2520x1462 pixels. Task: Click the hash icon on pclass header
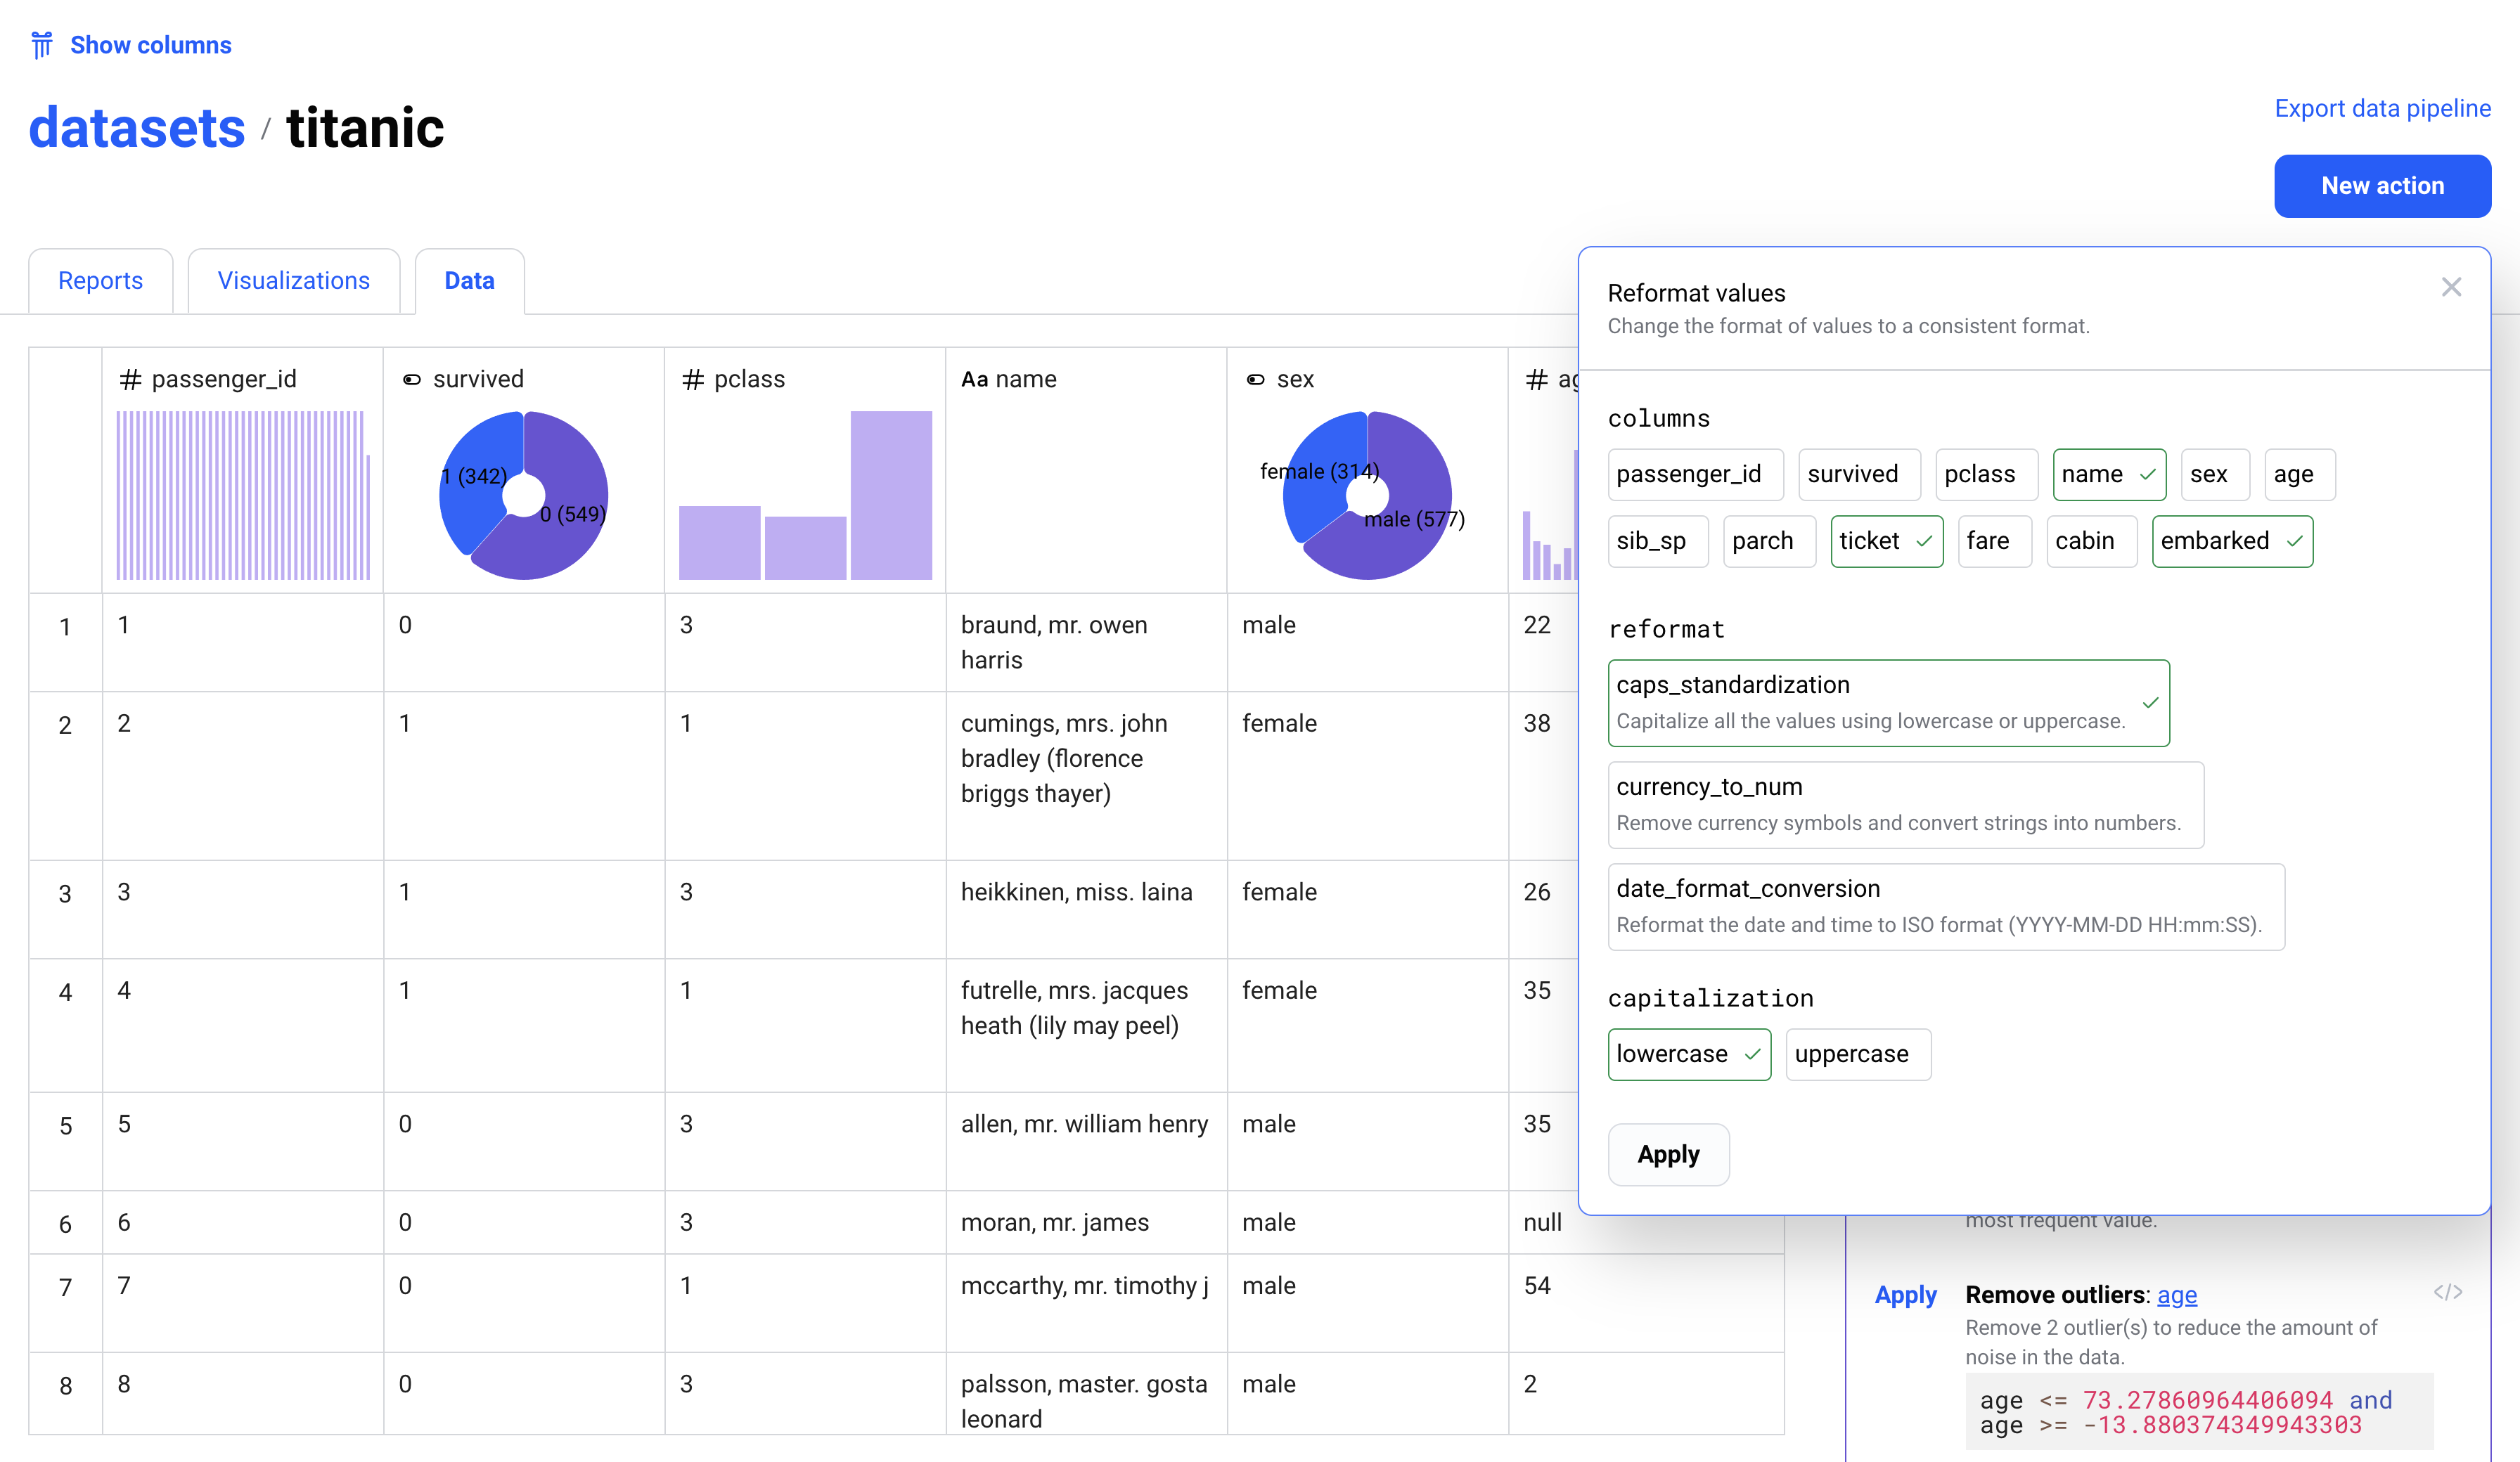point(692,379)
